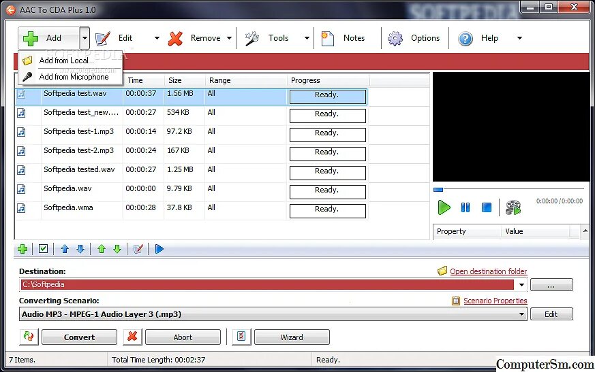Screen dimensions: 595x372
Task: Open the Converting Scenario combo box
Action: click(273, 314)
